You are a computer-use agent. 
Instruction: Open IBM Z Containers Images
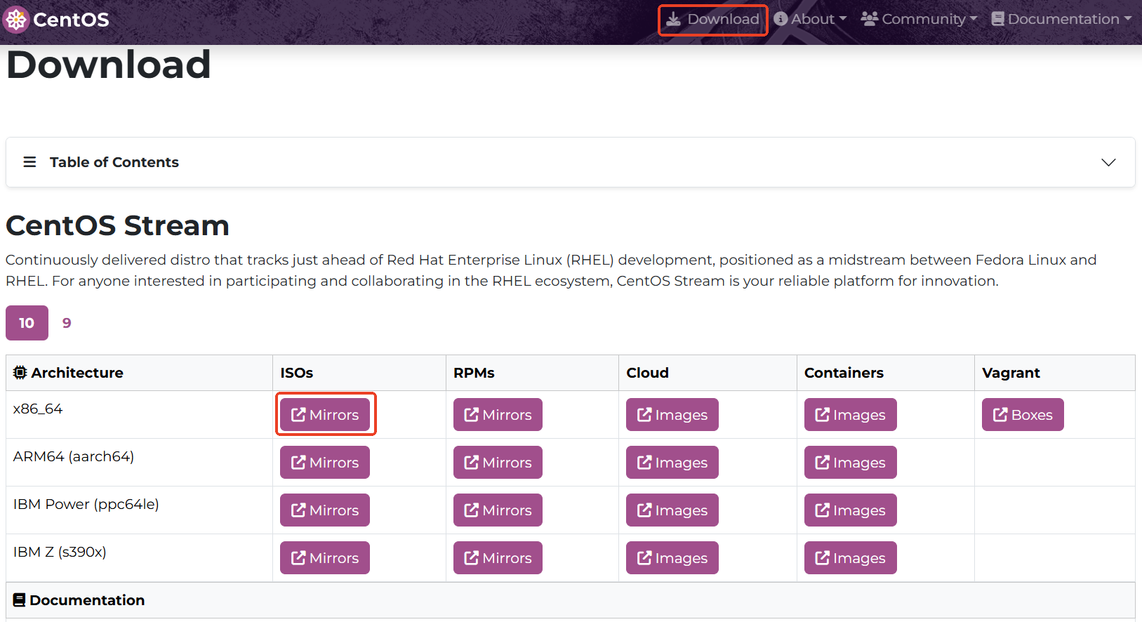pyautogui.click(x=851, y=558)
